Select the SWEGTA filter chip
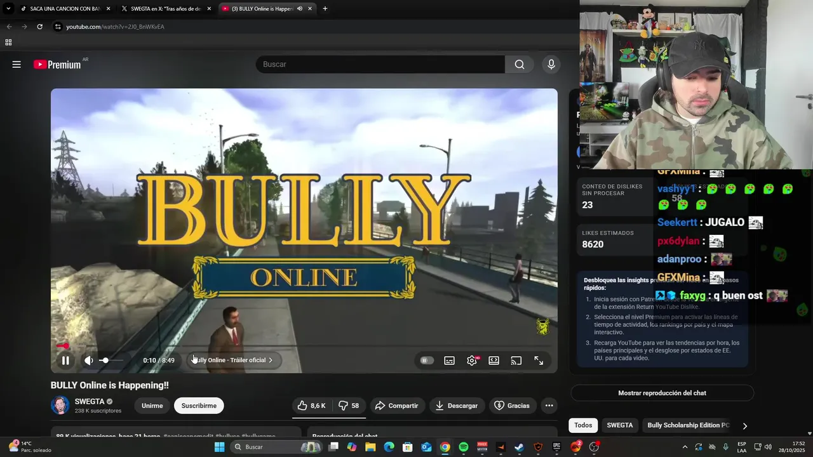This screenshot has width=813, height=457. click(619, 425)
